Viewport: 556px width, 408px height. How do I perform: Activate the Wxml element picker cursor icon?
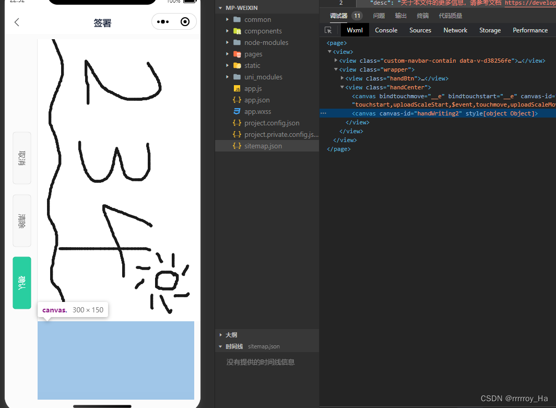point(328,30)
